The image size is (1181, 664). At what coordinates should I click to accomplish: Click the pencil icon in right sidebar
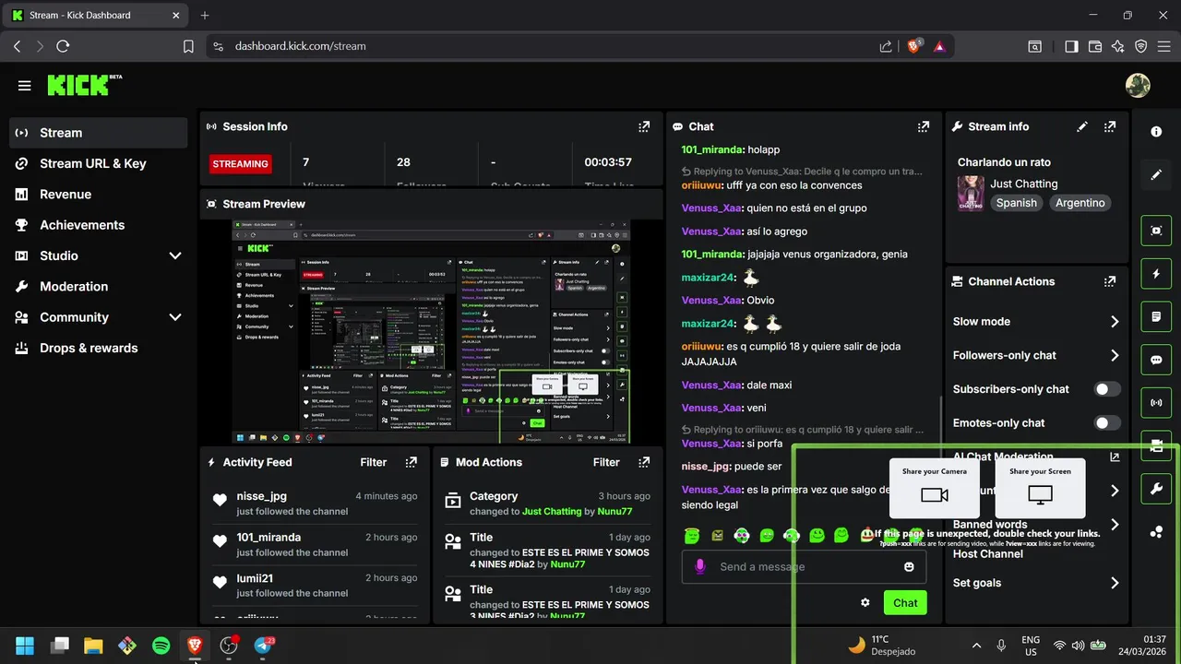(1156, 174)
